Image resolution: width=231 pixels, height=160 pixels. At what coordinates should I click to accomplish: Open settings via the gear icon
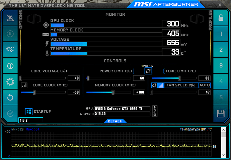pos(10,82)
